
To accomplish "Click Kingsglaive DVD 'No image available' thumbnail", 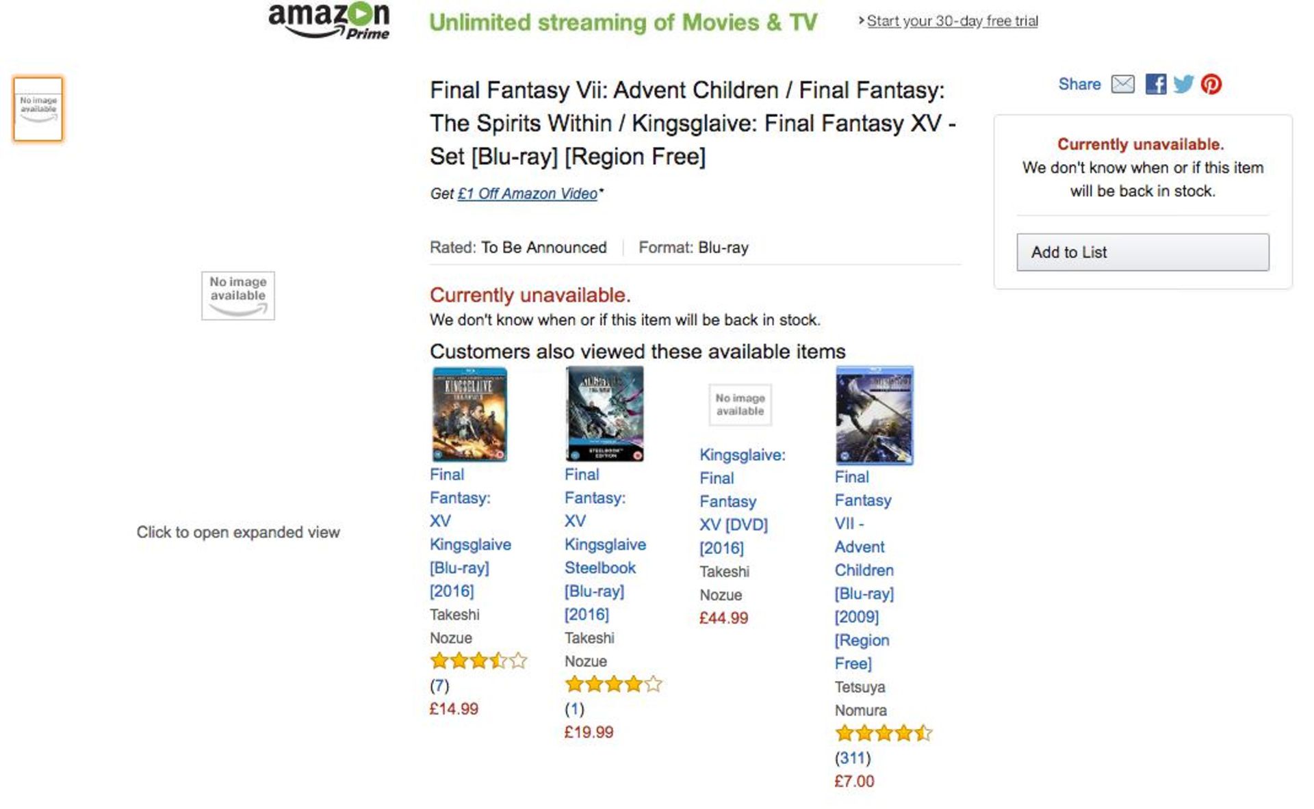I will click(x=740, y=405).
